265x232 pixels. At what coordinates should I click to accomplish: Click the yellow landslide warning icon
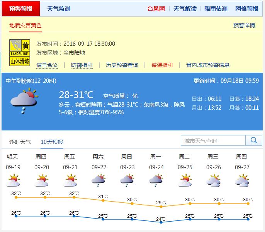pos(20,53)
